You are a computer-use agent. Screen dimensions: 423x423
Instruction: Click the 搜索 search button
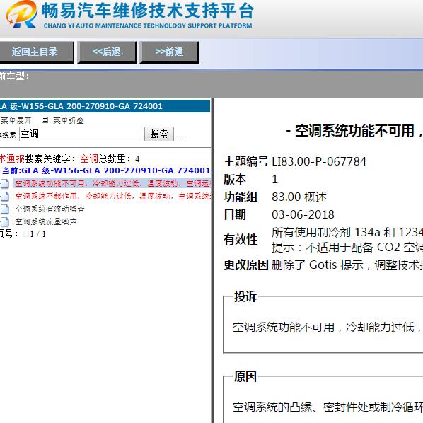pyautogui.click(x=159, y=134)
